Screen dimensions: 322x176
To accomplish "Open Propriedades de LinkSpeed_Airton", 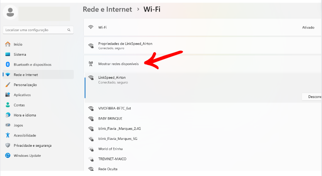I will (125, 45).
